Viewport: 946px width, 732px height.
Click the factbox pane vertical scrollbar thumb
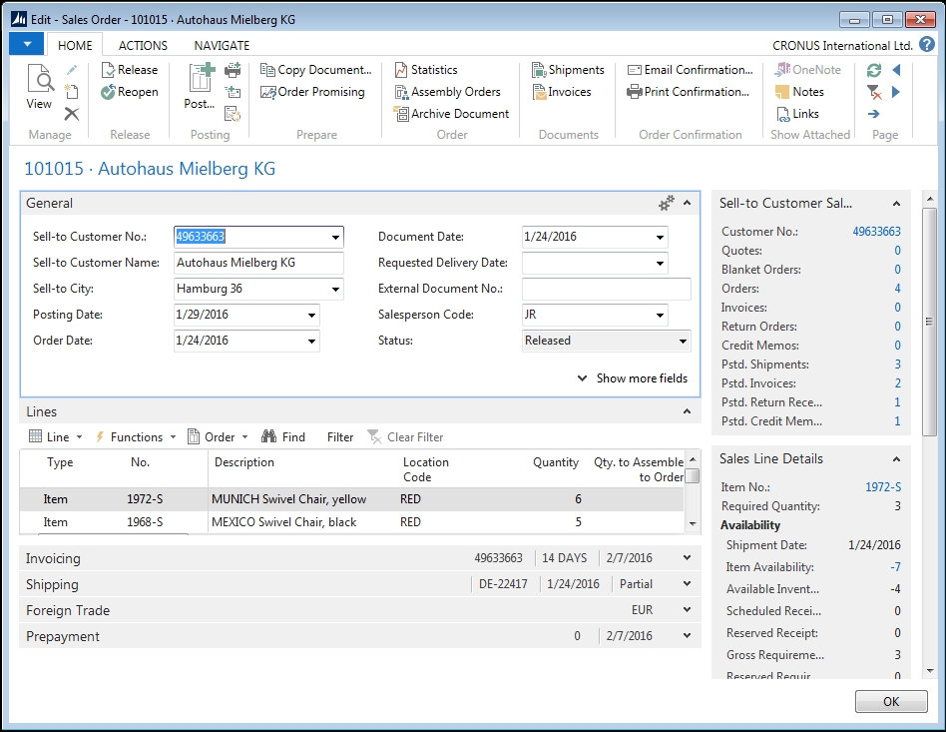tap(929, 322)
